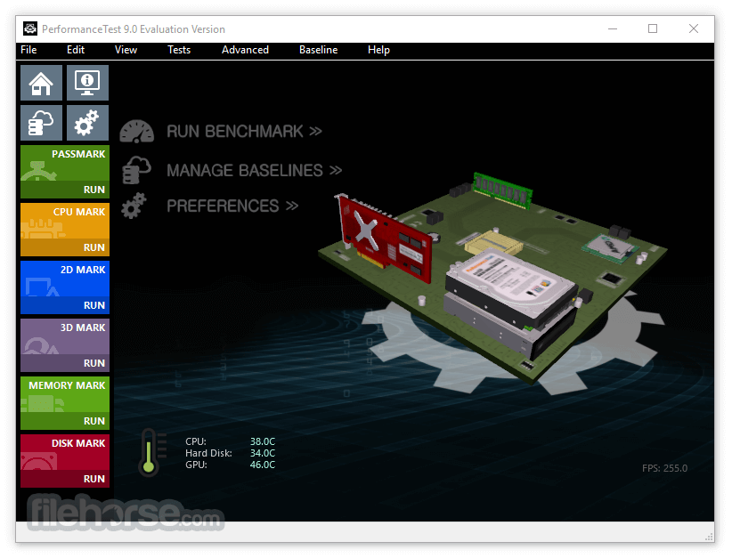This screenshot has height=558, width=732.
Task: Select the PassMark tile
Action: point(65,172)
